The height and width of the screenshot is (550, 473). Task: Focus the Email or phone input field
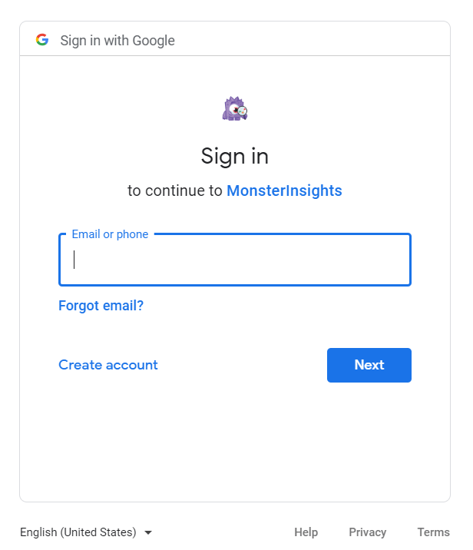tap(234, 260)
